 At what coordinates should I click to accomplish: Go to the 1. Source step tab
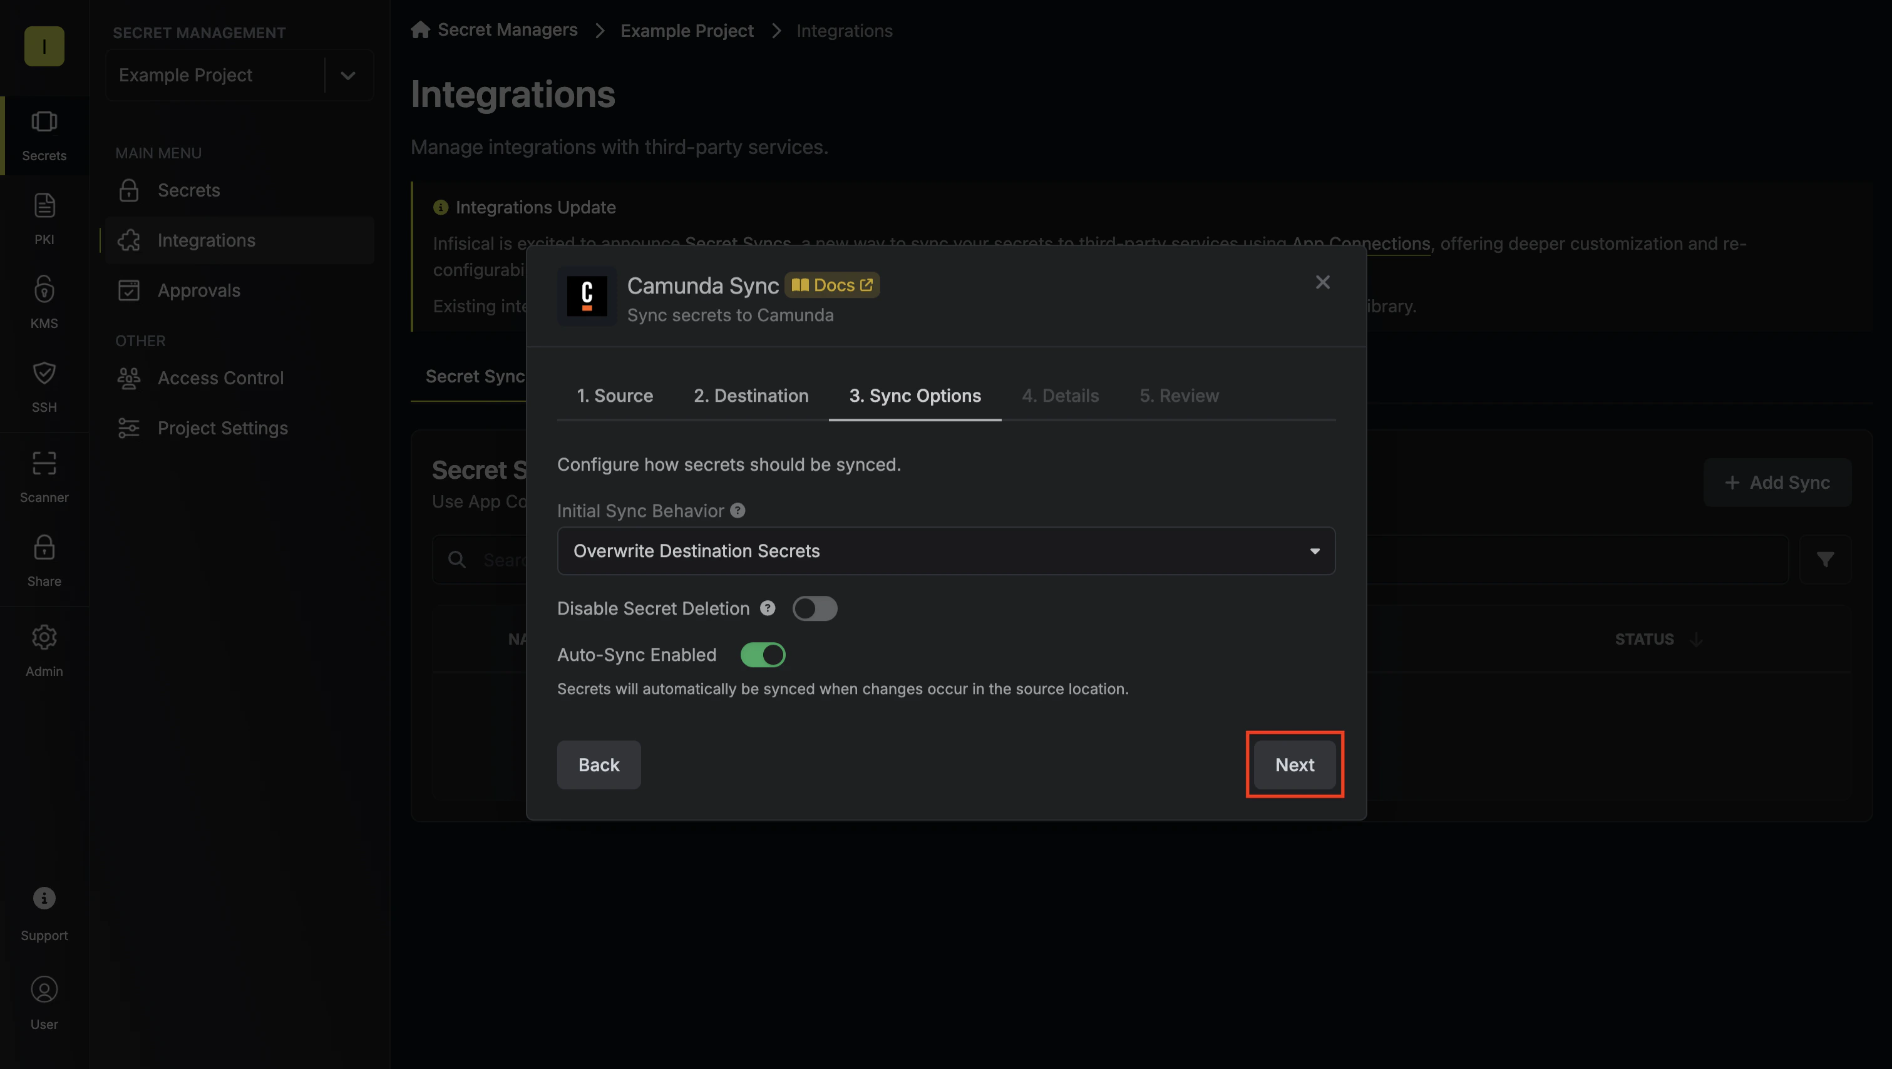pos(615,396)
